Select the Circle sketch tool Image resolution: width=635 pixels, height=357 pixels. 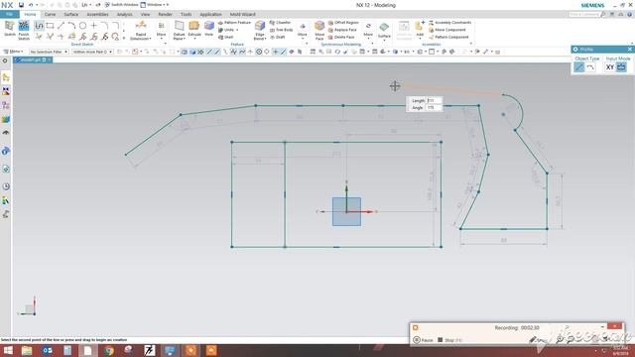(x=82, y=26)
